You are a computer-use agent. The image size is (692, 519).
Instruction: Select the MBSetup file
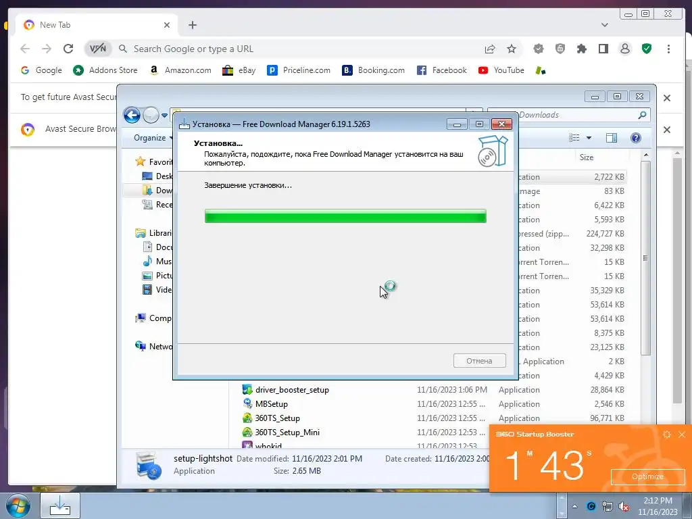pyautogui.click(x=271, y=404)
